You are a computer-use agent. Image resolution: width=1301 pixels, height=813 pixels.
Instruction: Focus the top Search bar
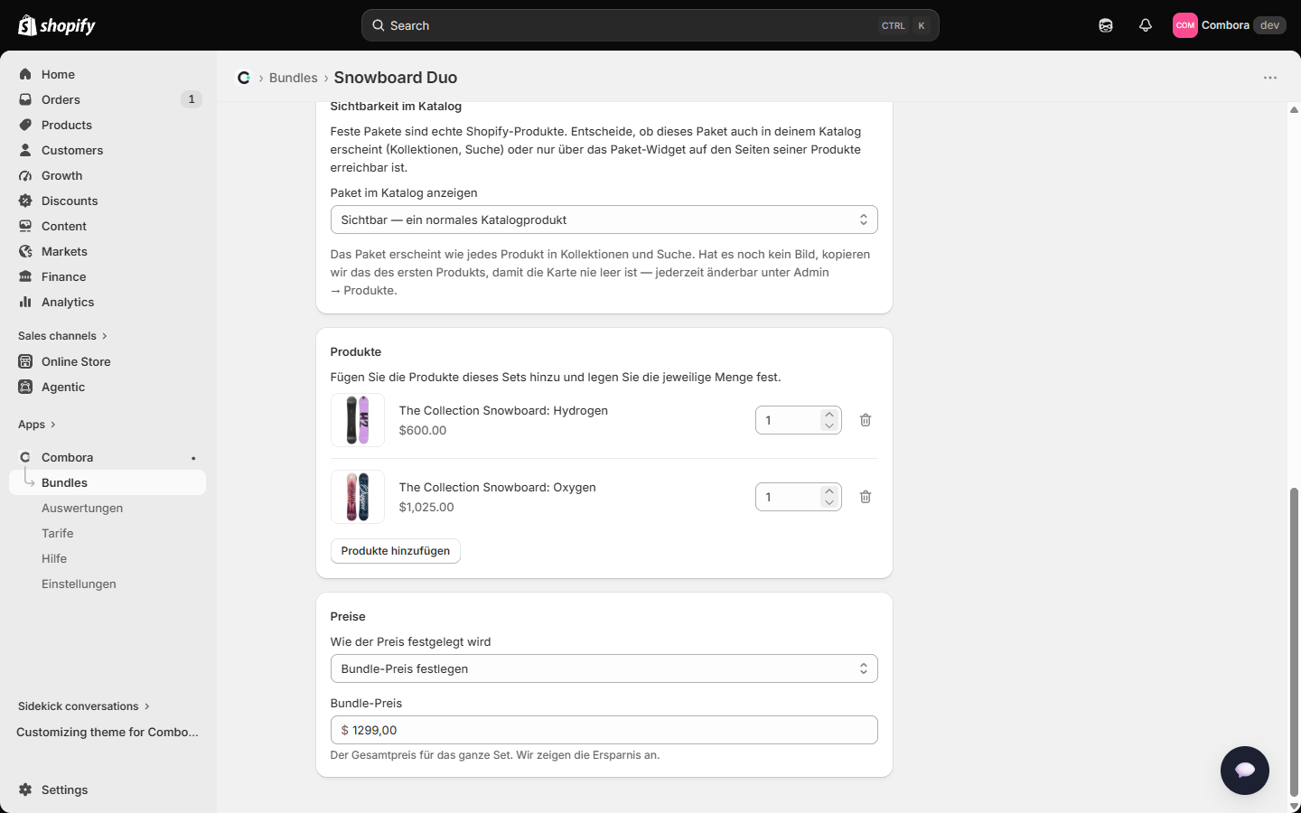(650, 25)
